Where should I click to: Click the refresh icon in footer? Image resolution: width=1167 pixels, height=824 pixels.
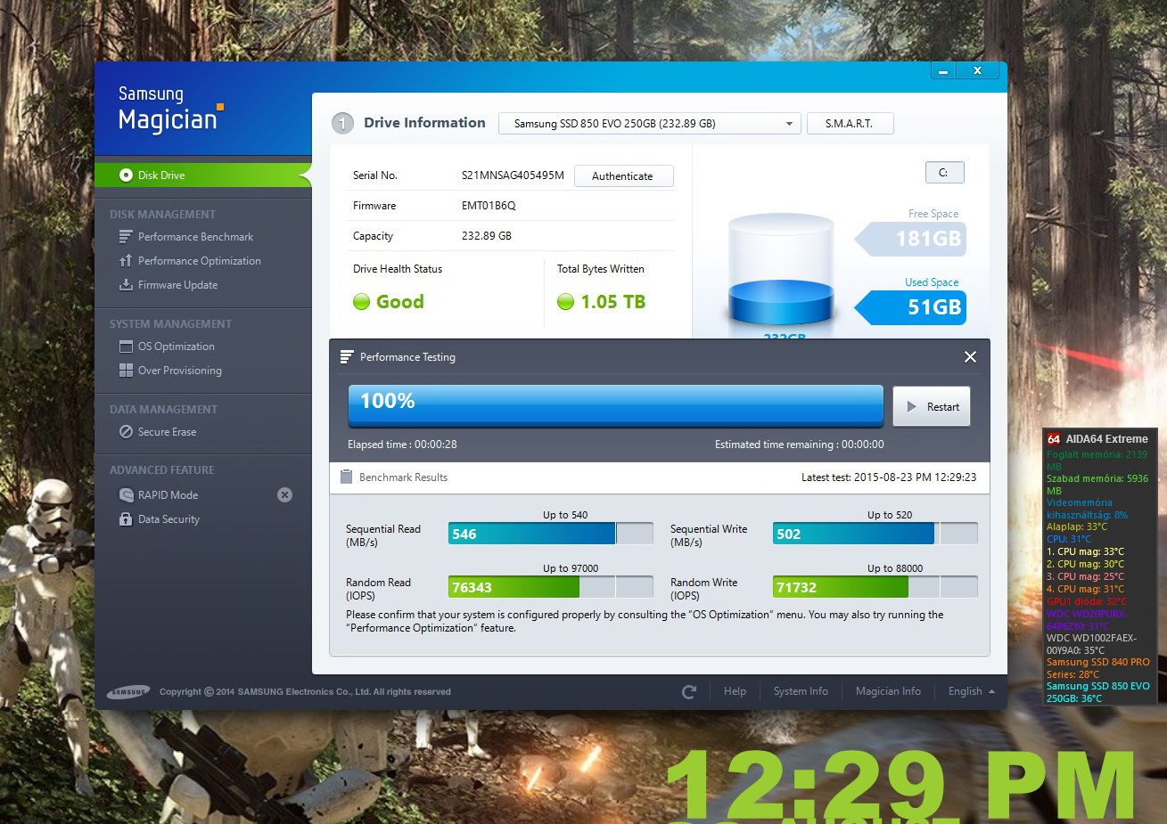click(x=688, y=691)
